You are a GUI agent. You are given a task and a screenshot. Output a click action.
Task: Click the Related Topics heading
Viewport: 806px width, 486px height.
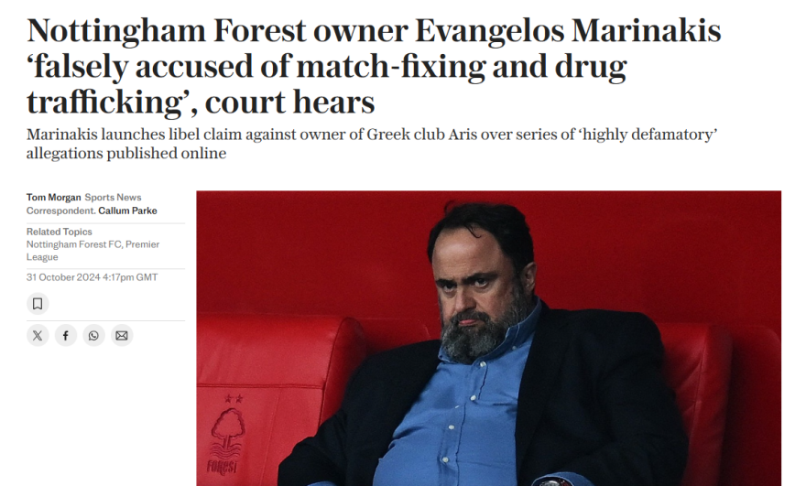59,232
